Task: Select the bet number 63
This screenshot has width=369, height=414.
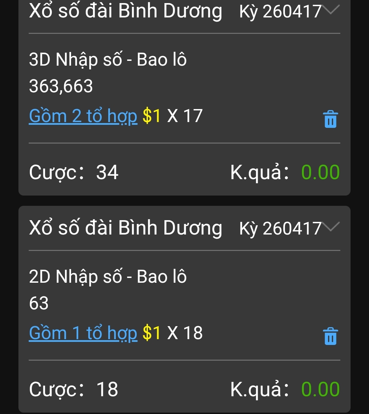Action: pyautogui.click(x=39, y=303)
